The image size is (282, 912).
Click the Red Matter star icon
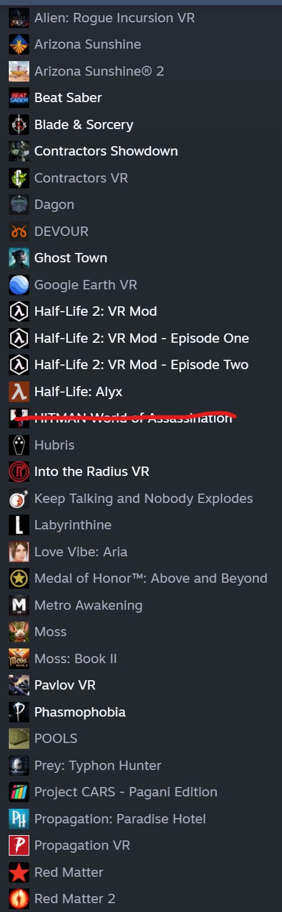click(x=19, y=872)
